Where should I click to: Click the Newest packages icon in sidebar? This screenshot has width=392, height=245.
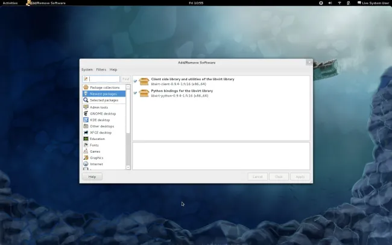point(86,94)
